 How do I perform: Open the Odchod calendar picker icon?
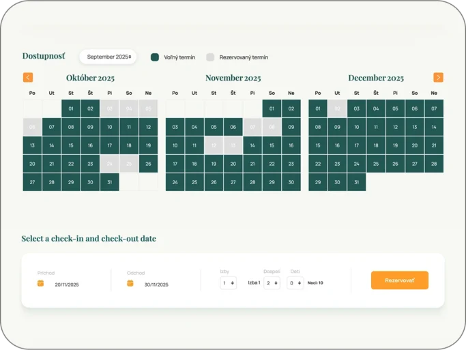(x=130, y=283)
